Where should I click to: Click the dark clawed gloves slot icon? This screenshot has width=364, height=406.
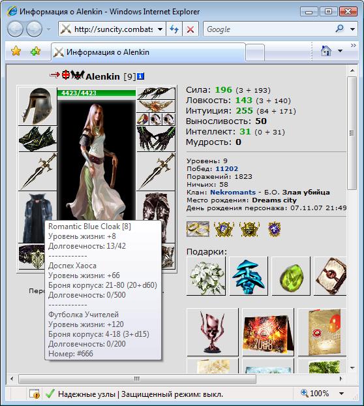pyautogui.click(x=156, y=139)
